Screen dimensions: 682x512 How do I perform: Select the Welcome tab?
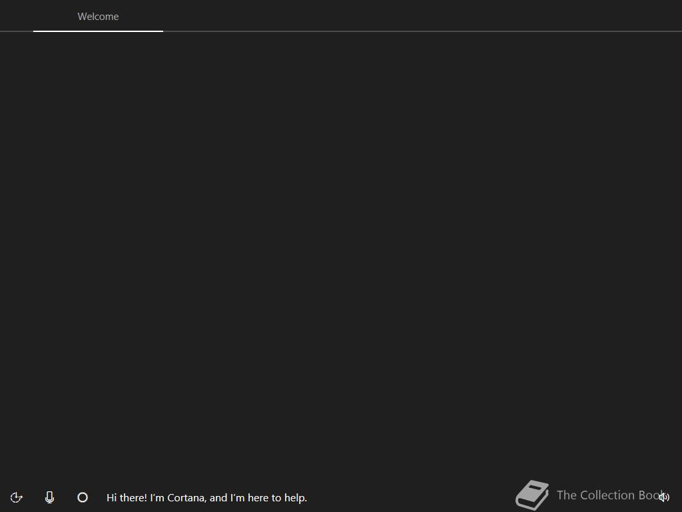click(98, 17)
